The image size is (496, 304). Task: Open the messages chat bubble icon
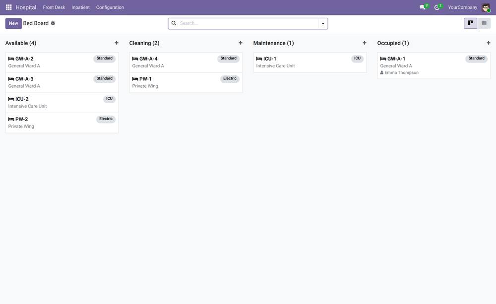click(422, 7)
